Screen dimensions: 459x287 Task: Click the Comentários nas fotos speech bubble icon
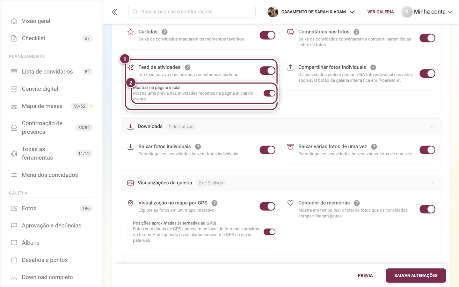[290, 32]
